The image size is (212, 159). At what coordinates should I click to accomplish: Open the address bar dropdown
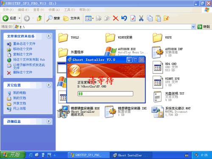[x=193, y=27]
